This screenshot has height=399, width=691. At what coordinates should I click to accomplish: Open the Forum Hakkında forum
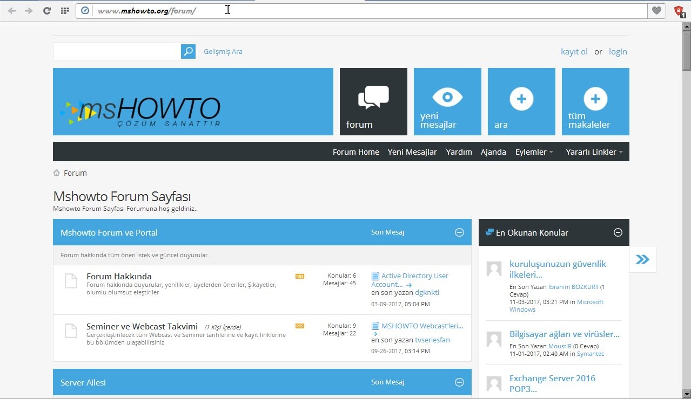[x=119, y=277]
